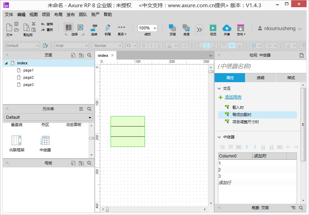Viewport: 309px width, 215px height.
Task: Align text right
Action: pos(214,46)
